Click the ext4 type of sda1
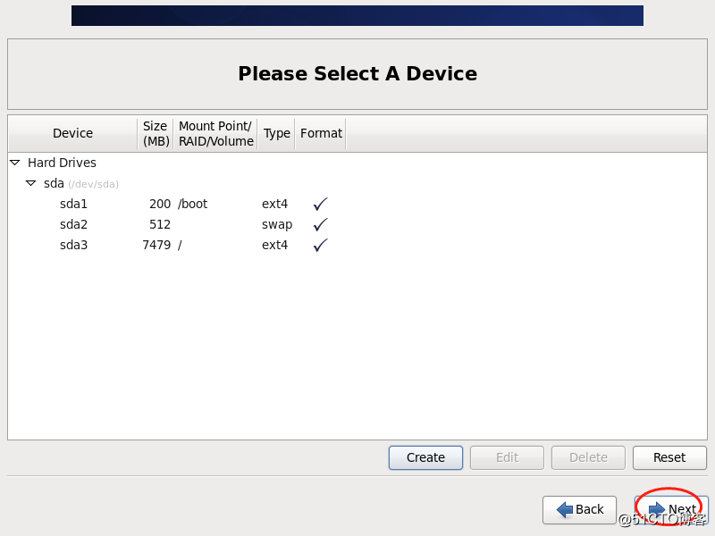 (x=274, y=204)
